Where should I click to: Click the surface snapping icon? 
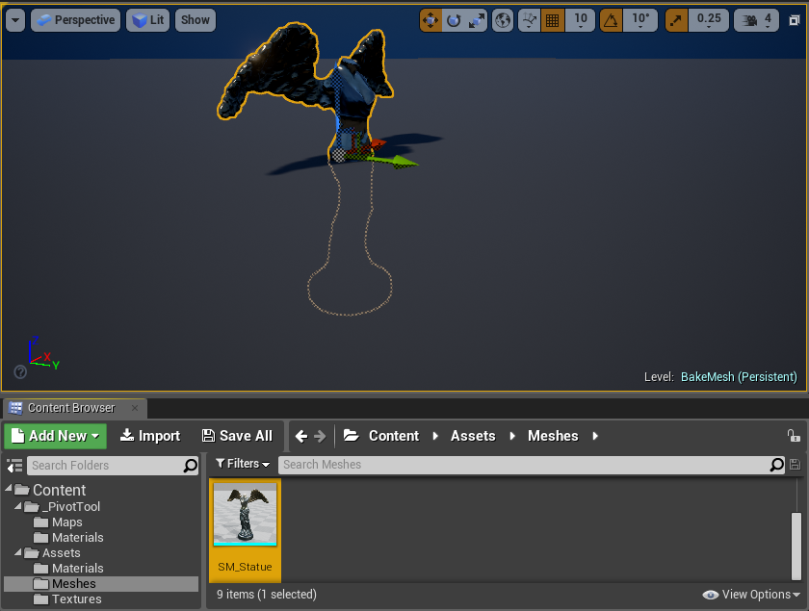coord(529,20)
